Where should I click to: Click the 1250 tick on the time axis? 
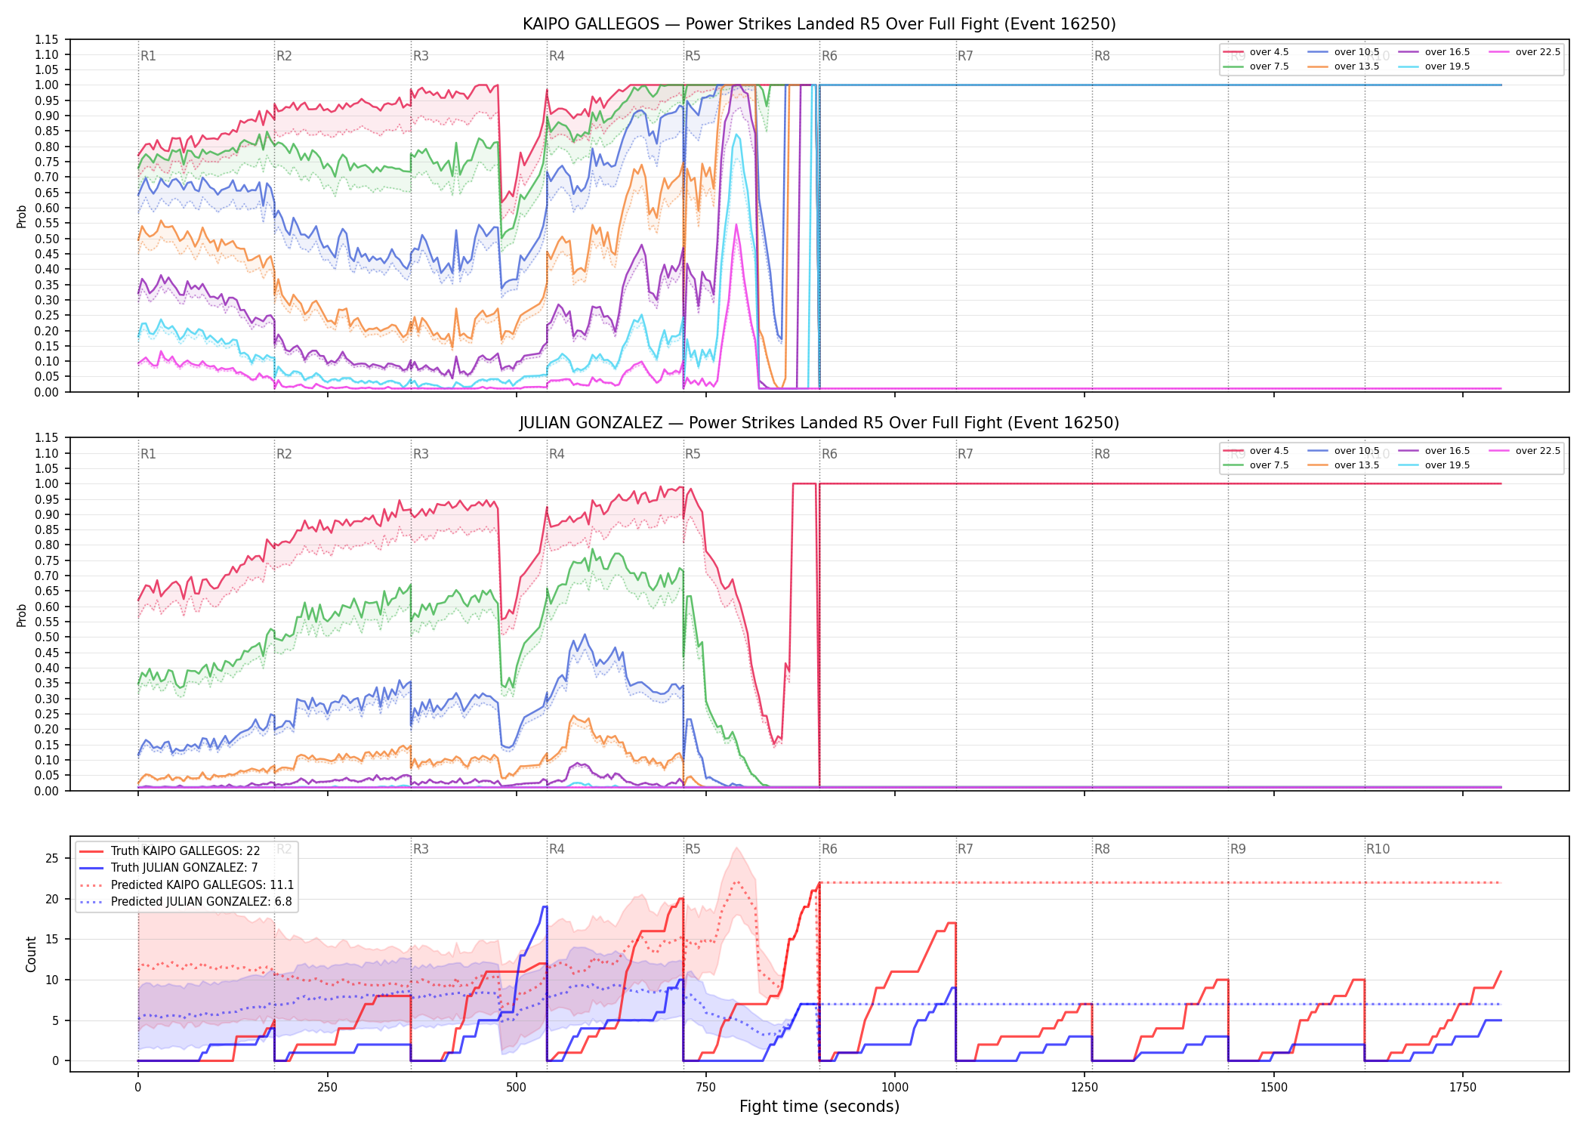pyautogui.click(x=1085, y=1088)
